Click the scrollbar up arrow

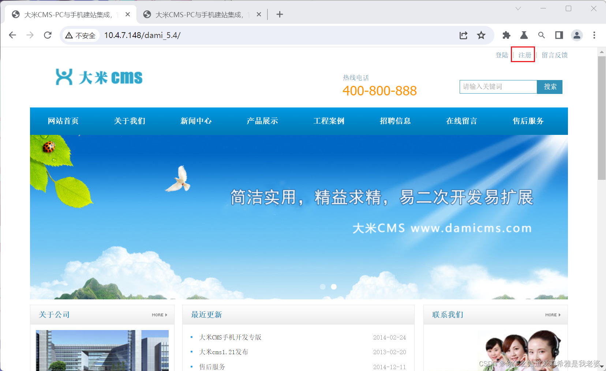coord(602,52)
